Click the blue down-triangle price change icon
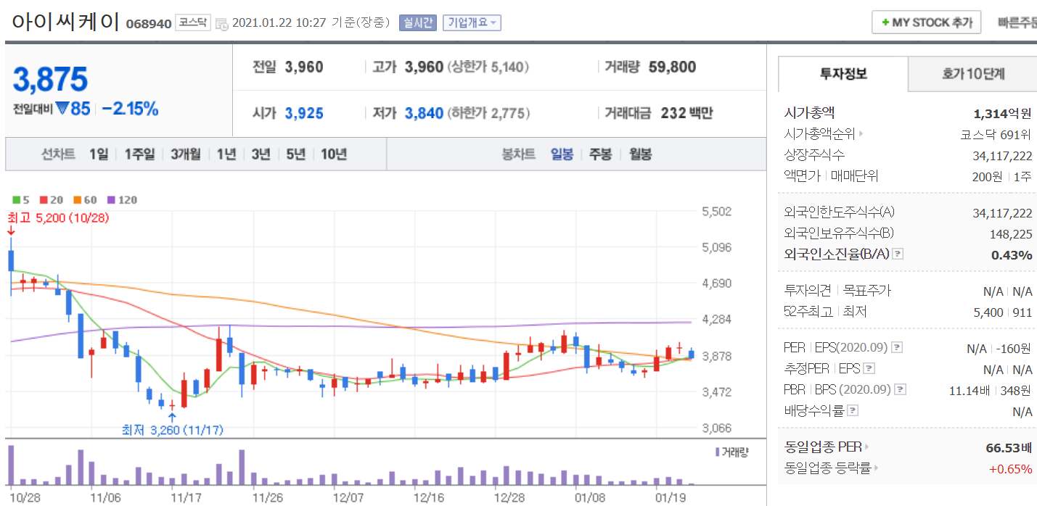The height and width of the screenshot is (506, 1037). tap(62, 109)
